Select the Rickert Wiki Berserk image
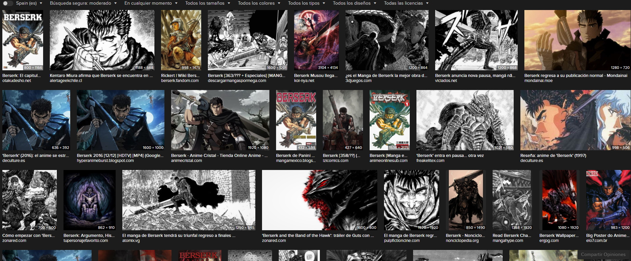631x261 pixels. pyautogui.click(x=181, y=40)
